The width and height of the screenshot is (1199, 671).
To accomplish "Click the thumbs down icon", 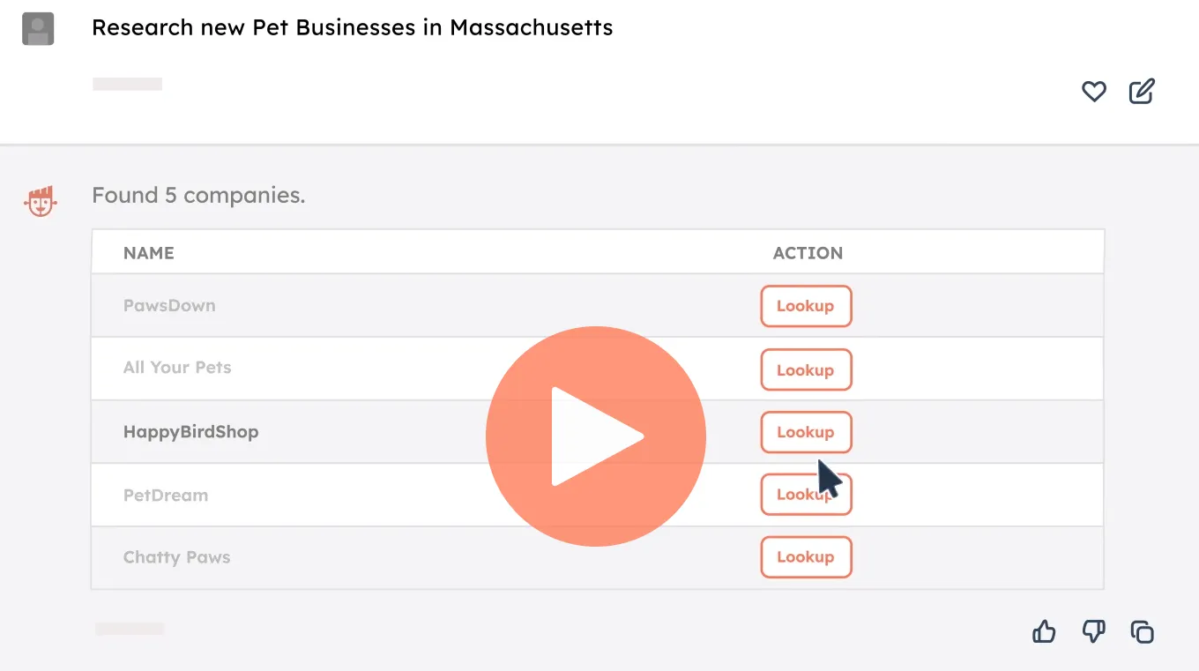I will tap(1093, 631).
